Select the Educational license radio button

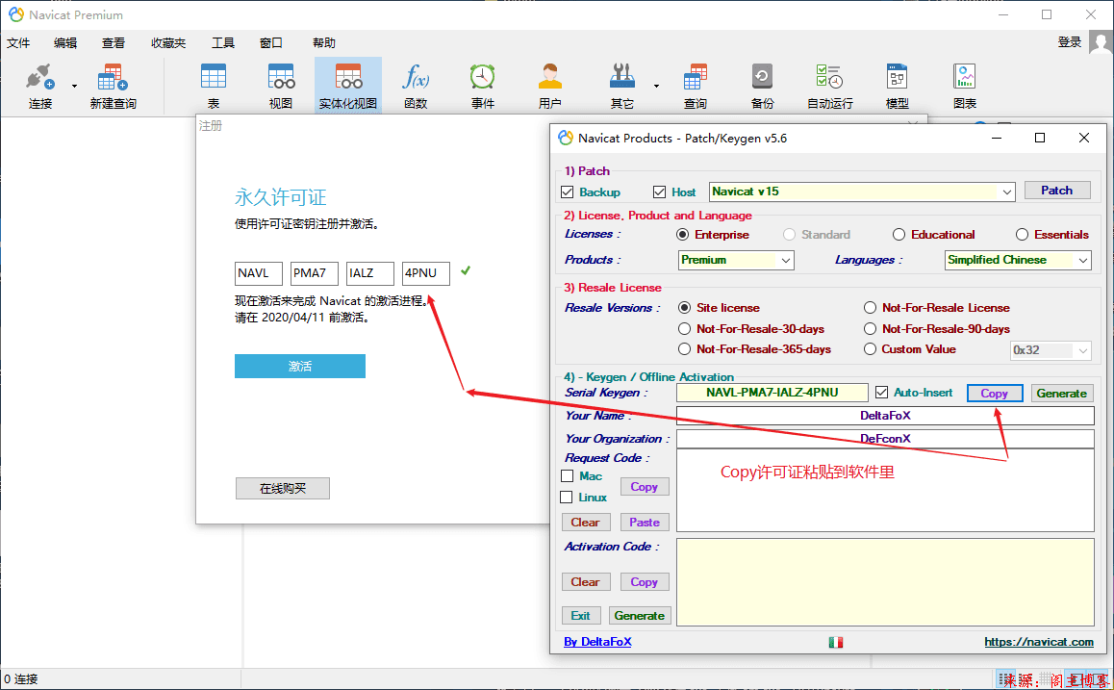point(899,235)
